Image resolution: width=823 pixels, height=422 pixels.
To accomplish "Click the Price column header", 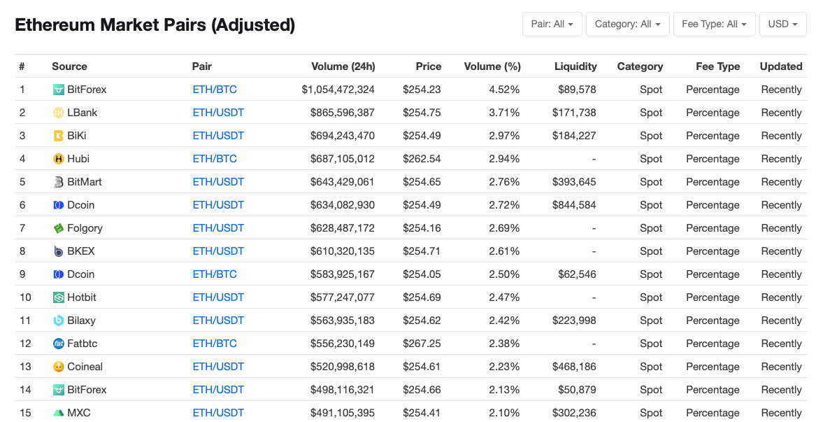I will click(x=428, y=66).
